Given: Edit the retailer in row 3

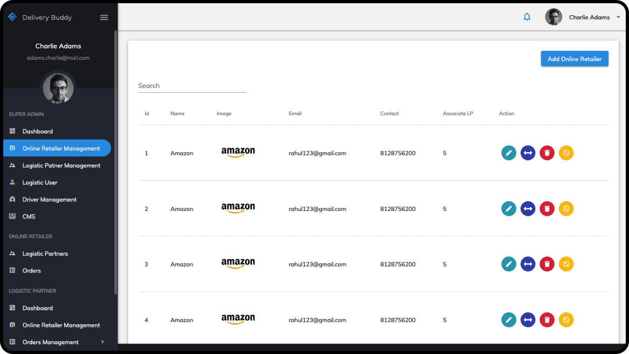Looking at the screenshot, I should pos(509,264).
